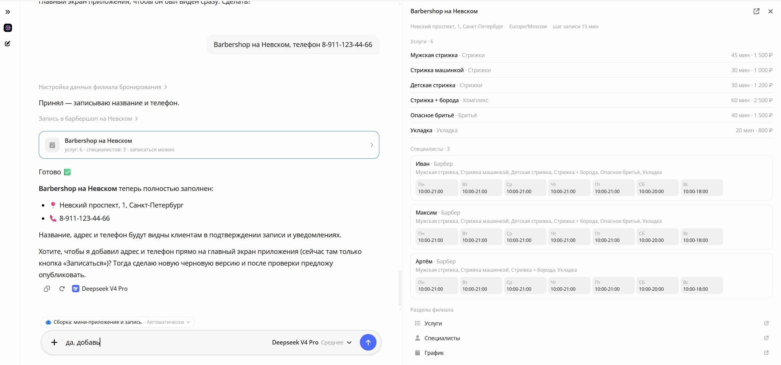Open the Услуги branch section

tap(592, 323)
